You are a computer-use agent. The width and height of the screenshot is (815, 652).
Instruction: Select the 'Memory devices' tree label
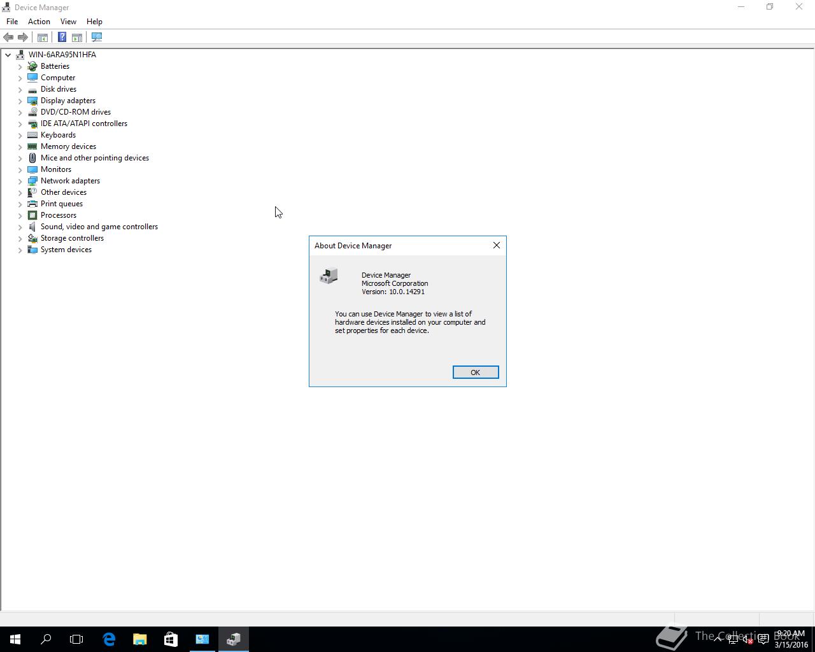(x=68, y=146)
